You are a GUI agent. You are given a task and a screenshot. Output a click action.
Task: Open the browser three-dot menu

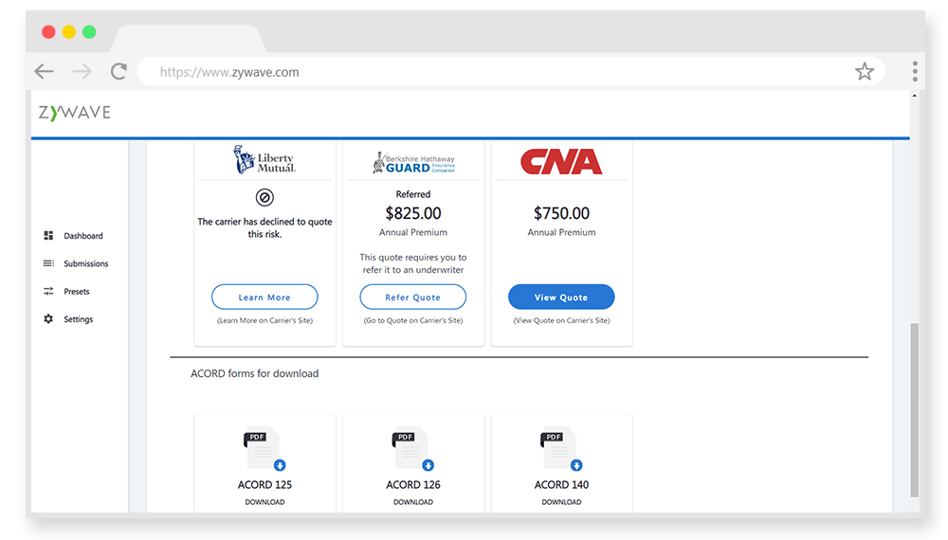click(x=915, y=71)
